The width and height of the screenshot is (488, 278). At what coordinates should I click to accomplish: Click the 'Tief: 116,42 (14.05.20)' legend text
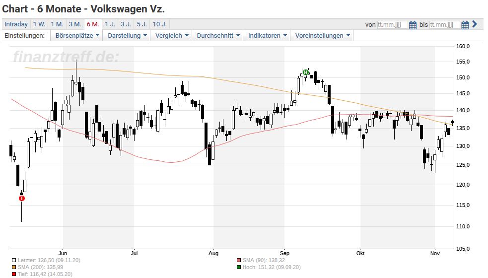[45, 274]
